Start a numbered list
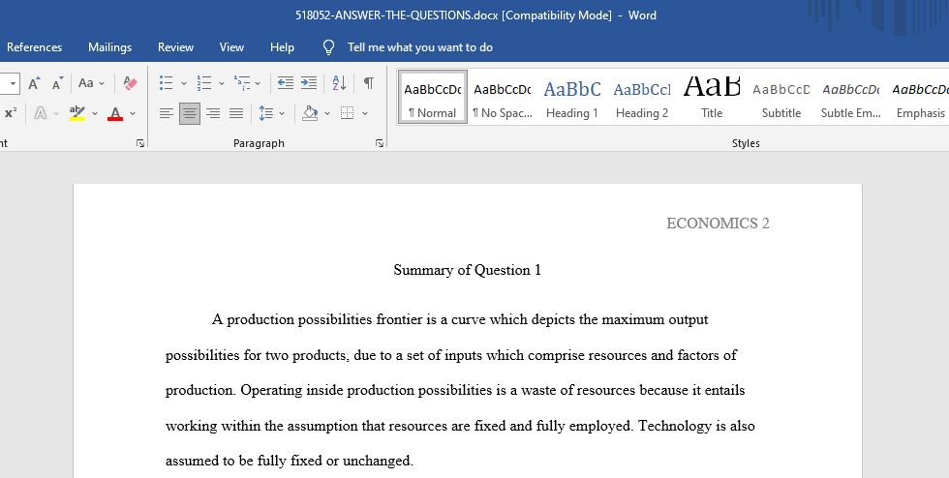Screen dimensions: 949x478 [204, 83]
